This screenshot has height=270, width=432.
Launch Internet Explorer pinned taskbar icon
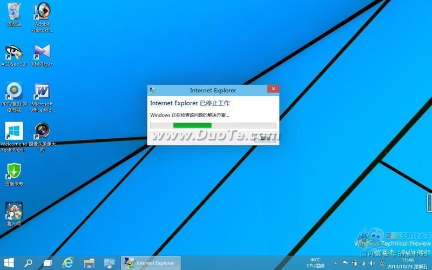click(x=68, y=263)
